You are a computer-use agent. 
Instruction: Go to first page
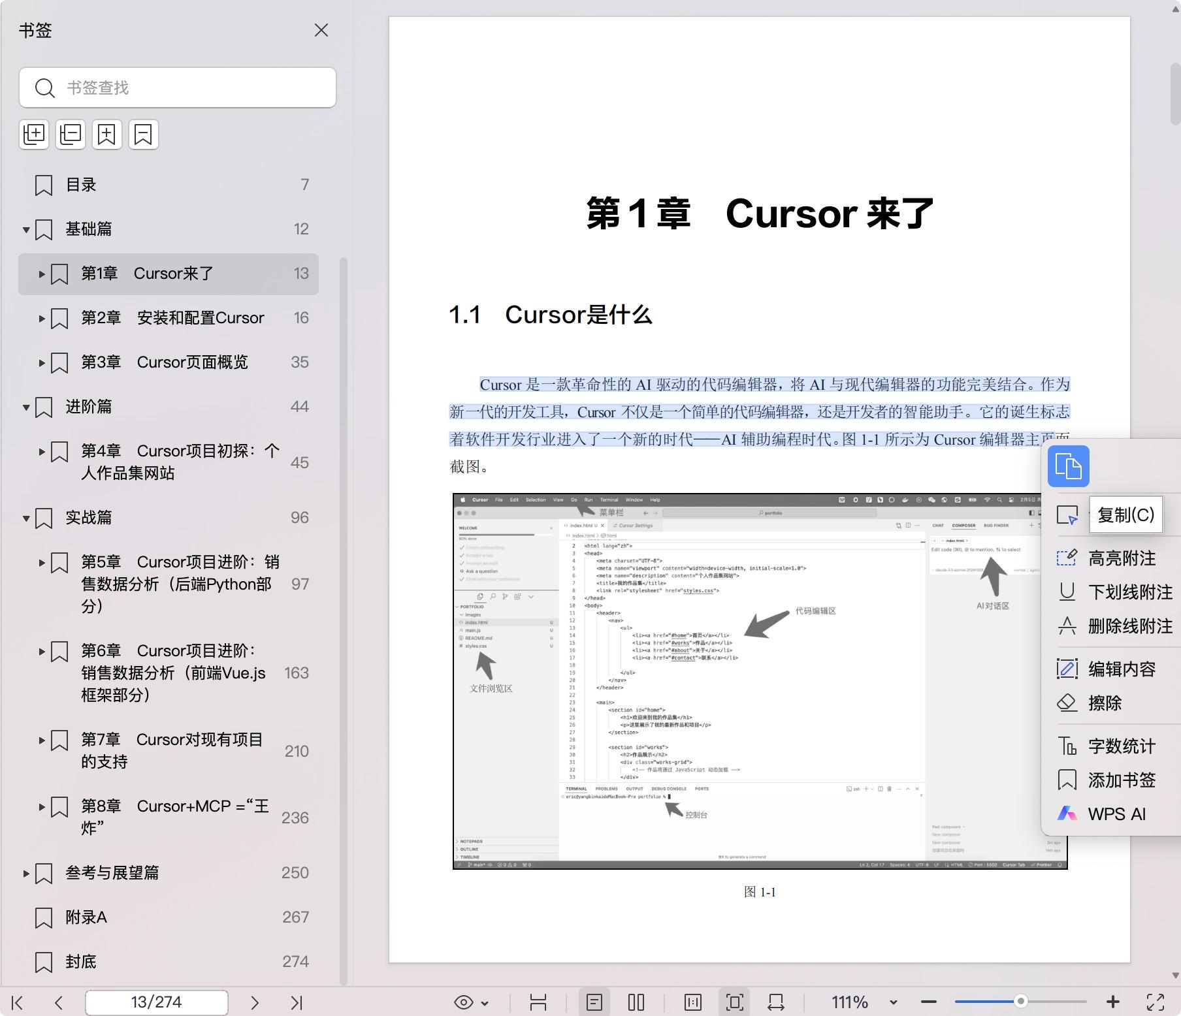(x=18, y=1002)
